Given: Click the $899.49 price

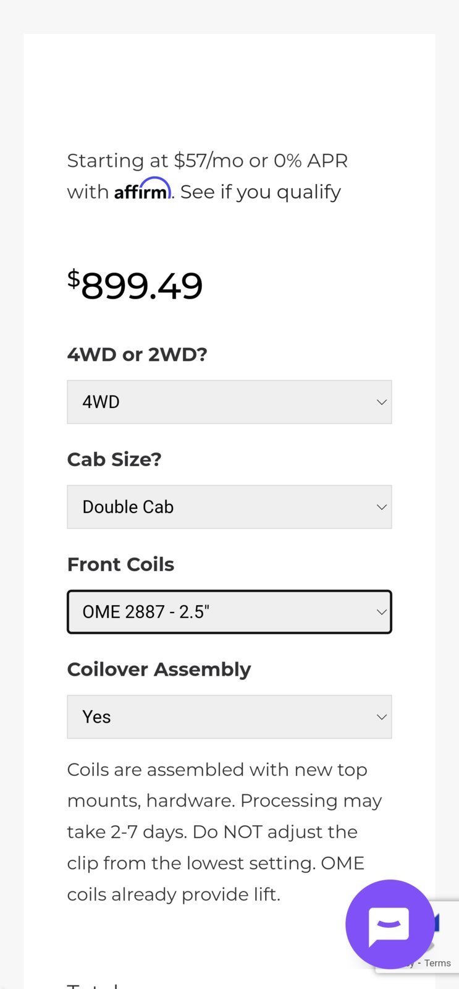Looking at the screenshot, I should [x=135, y=286].
